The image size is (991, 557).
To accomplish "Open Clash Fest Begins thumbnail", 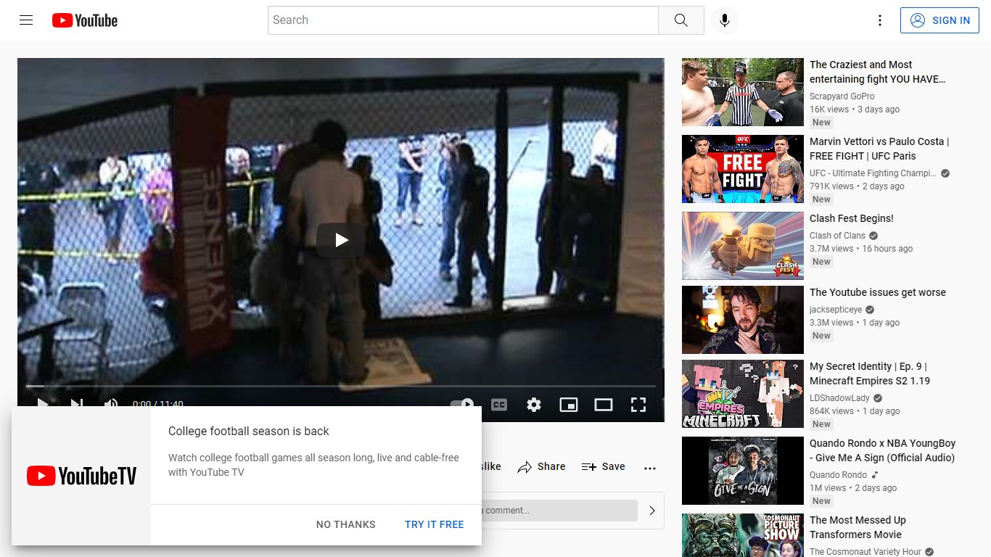I will point(743,246).
